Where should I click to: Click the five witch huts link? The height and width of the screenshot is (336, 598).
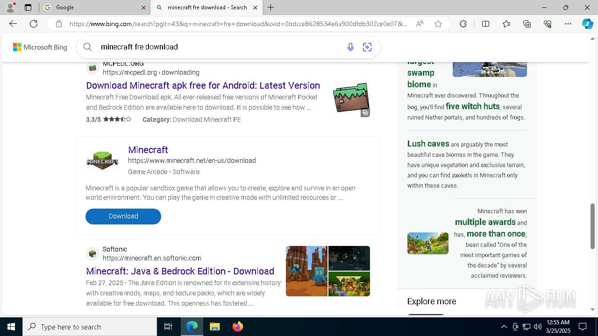(472, 106)
